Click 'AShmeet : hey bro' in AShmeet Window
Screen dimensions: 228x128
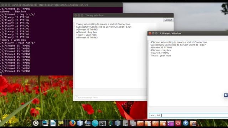coord(161,50)
